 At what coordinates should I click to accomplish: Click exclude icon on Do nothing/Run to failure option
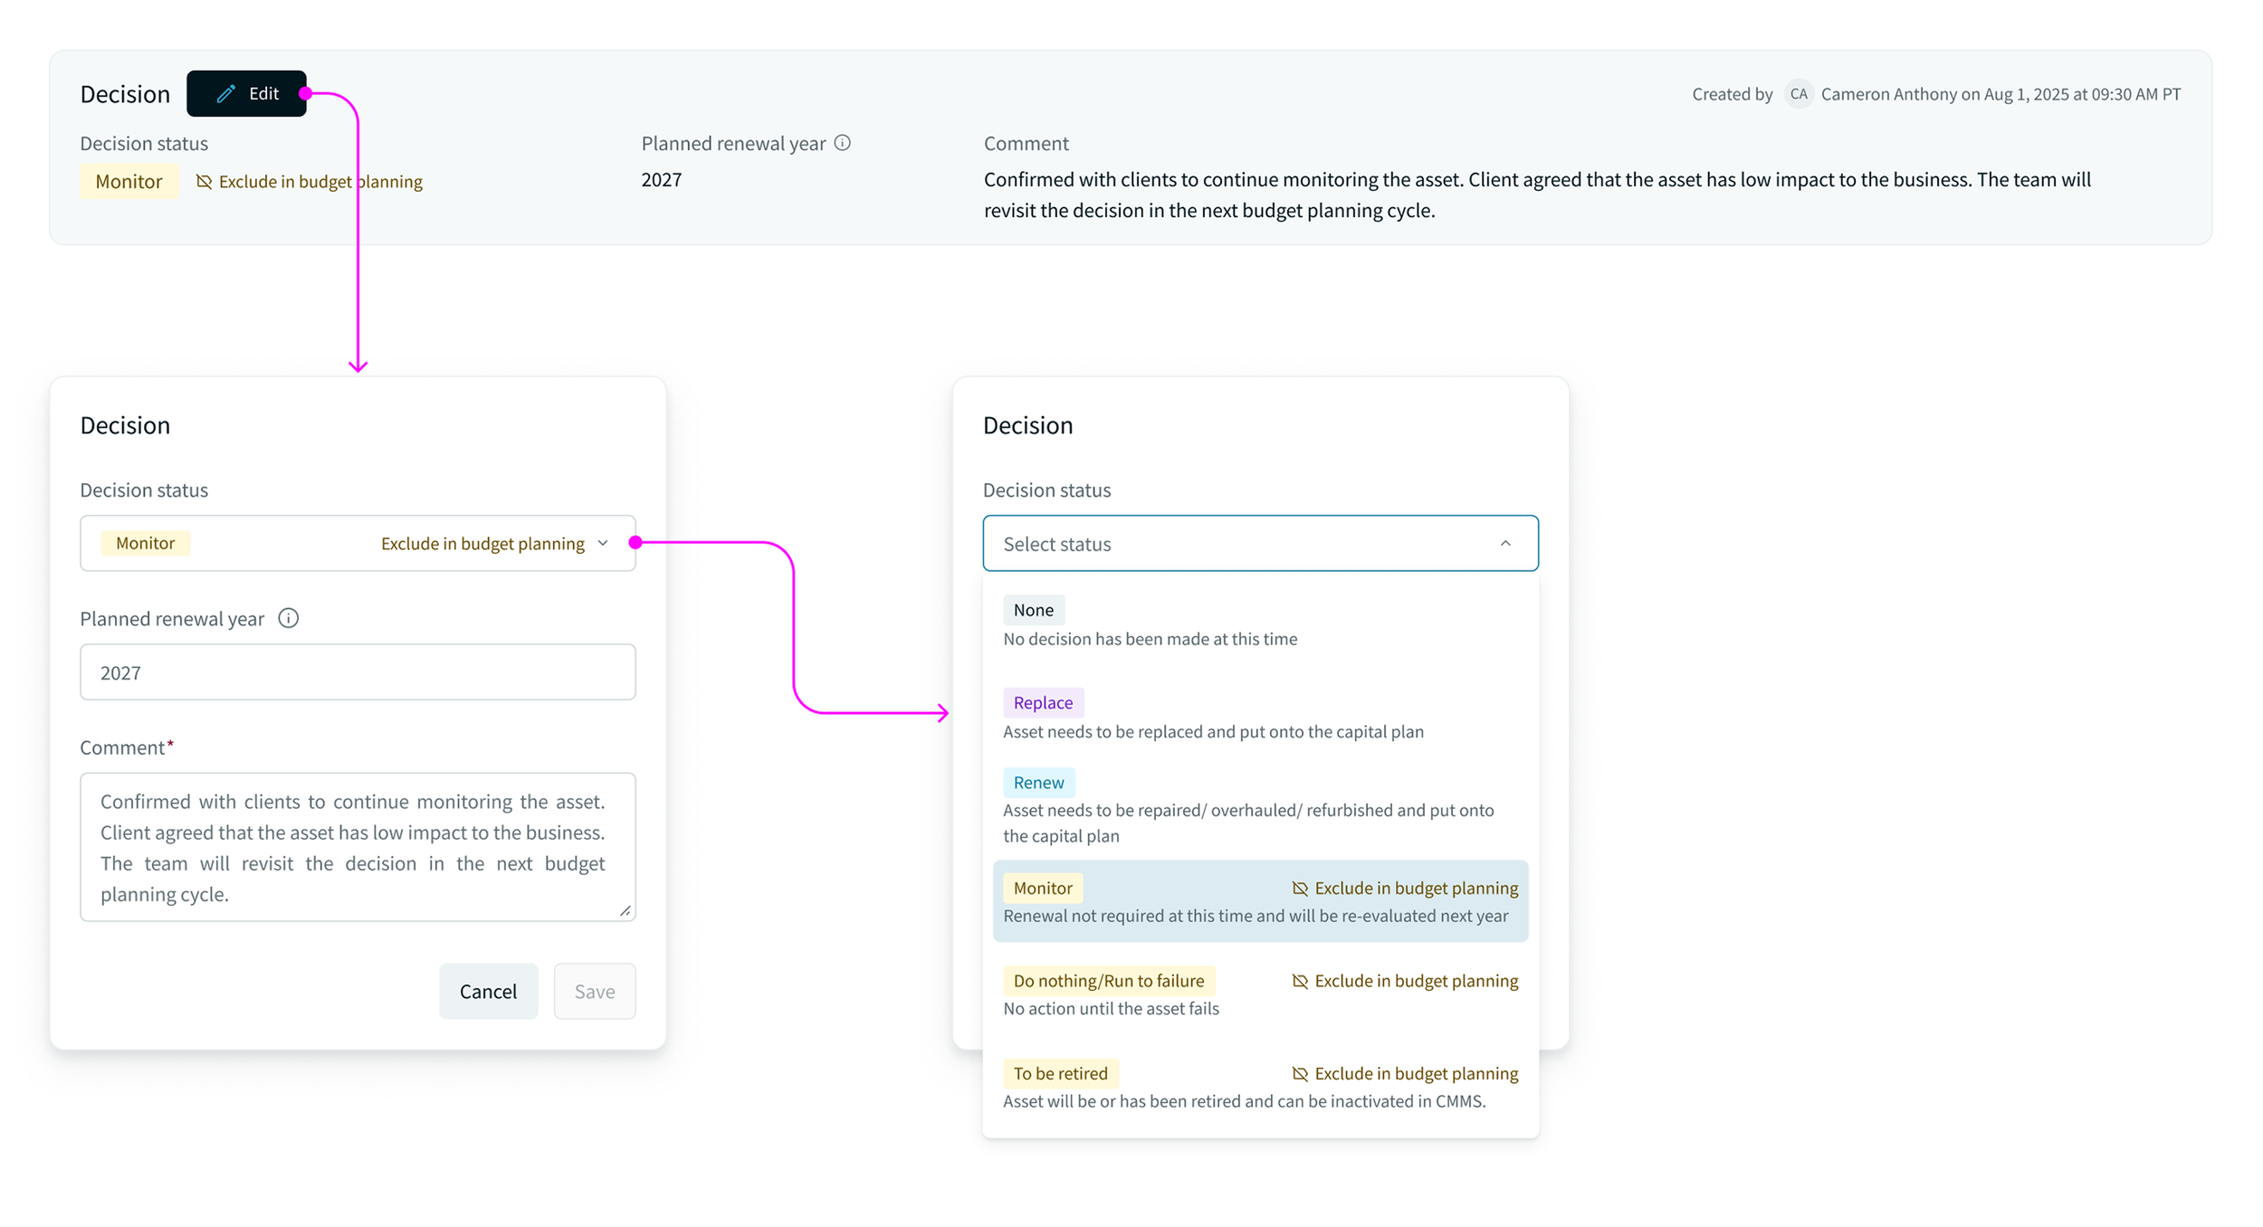[x=1300, y=981]
